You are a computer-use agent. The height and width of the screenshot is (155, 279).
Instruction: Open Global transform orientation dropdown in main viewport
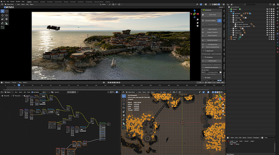coord(104,4)
